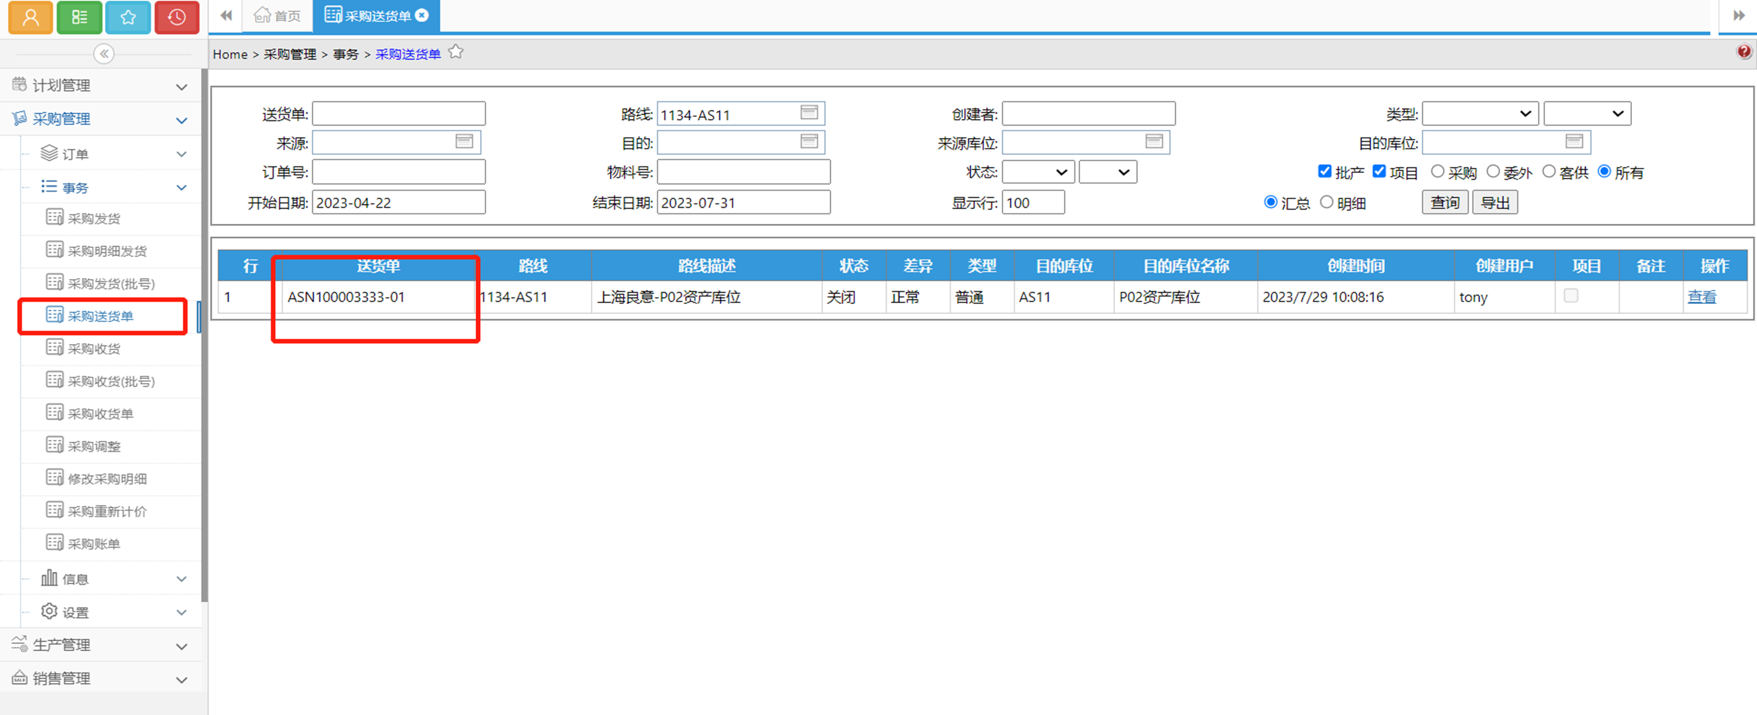This screenshot has height=715, width=1757.
Task: Open the red help question icon
Action: 1744,51
